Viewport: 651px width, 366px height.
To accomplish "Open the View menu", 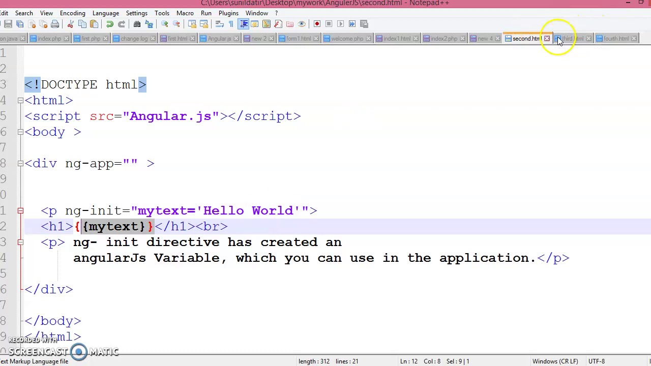I will coord(46,13).
